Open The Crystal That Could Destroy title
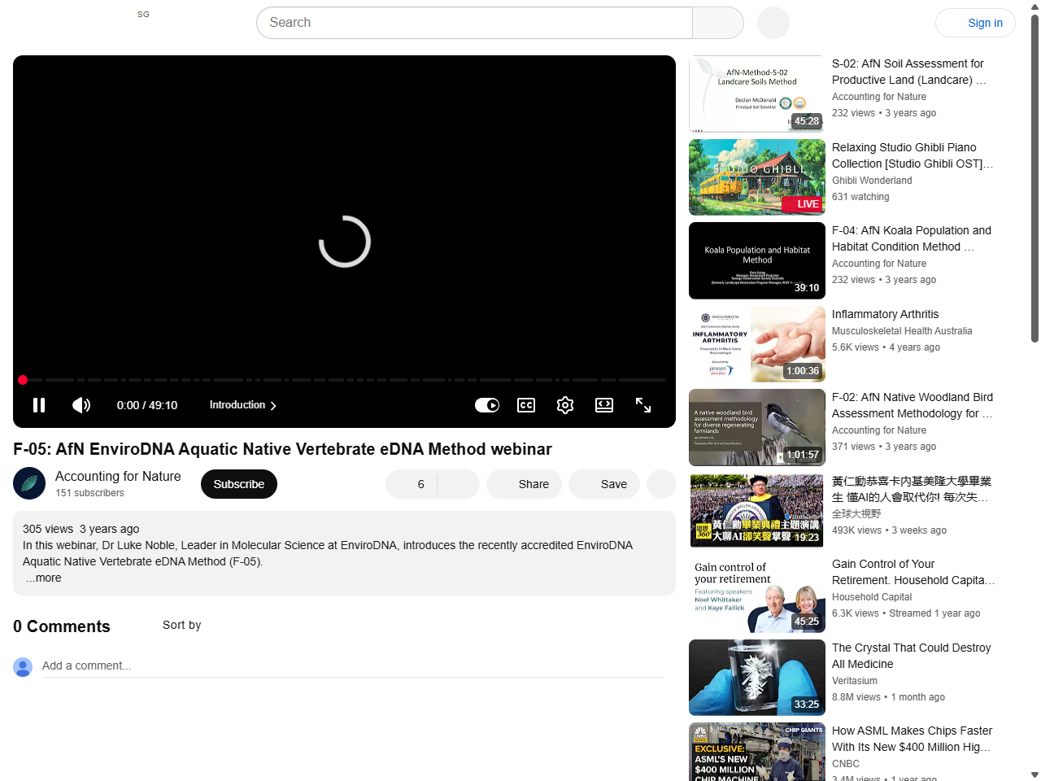The image size is (1041, 781). 912,656
